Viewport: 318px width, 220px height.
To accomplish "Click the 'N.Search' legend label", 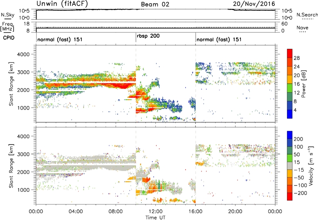I will (307, 15).
